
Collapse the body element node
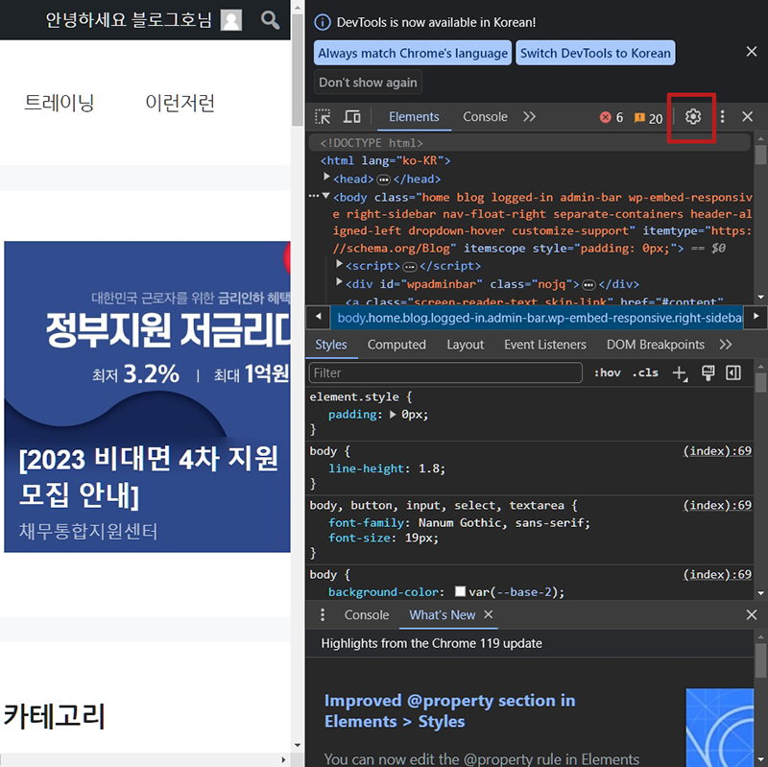tap(326, 196)
